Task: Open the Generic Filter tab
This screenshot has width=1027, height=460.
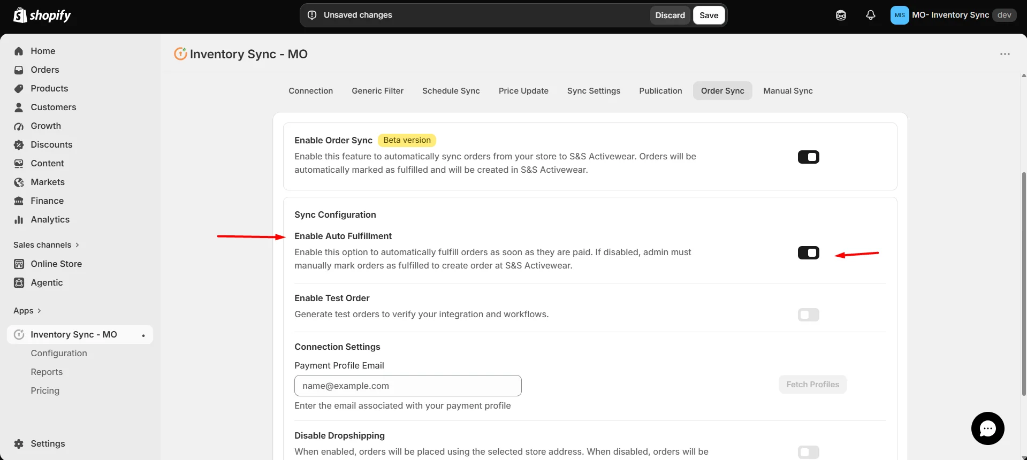Action: [x=377, y=91]
